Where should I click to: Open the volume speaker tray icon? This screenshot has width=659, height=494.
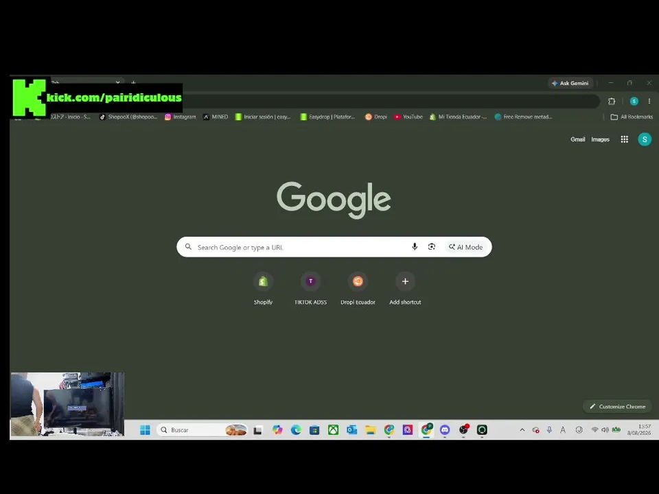pyautogui.click(x=605, y=430)
